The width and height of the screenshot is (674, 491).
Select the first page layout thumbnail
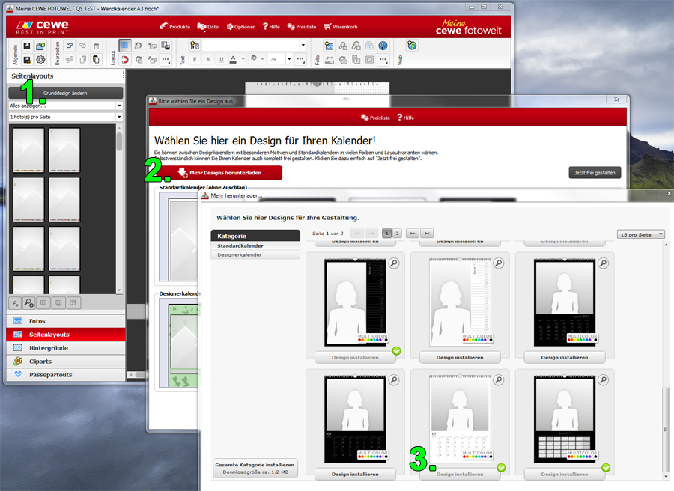pos(28,150)
